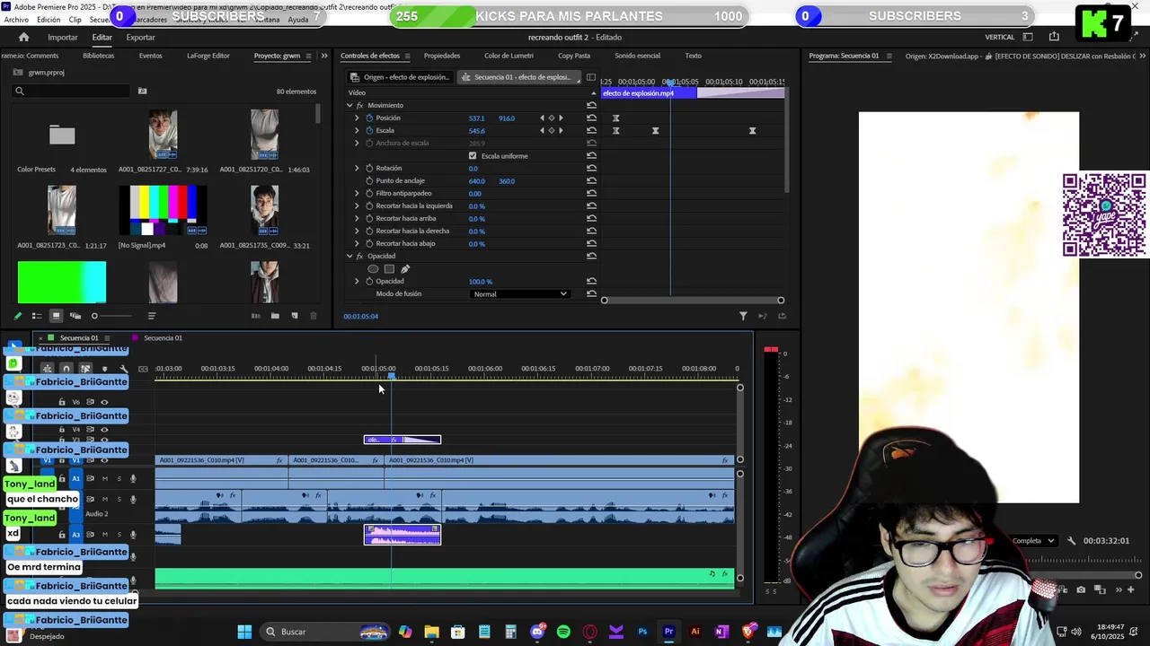The image size is (1150, 646).
Task: Add keyframe diamond for Posición
Action: 552,118
